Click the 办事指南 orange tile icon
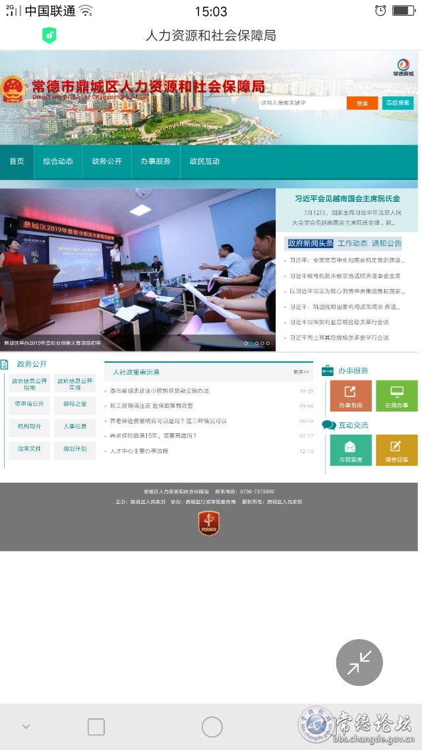 (x=351, y=396)
